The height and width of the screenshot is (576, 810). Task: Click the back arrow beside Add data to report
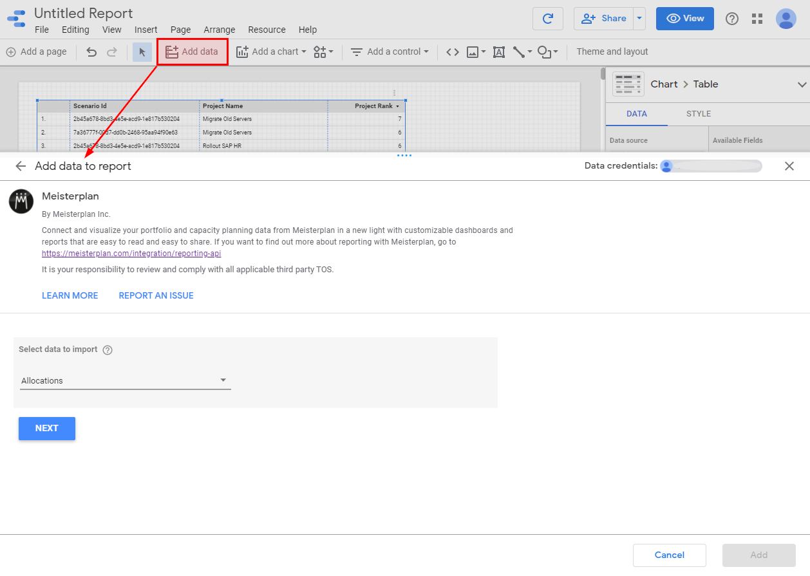(21, 166)
